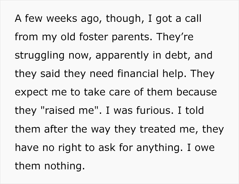
Task: Click the final word "nothing."
Action: pos(65,166)
